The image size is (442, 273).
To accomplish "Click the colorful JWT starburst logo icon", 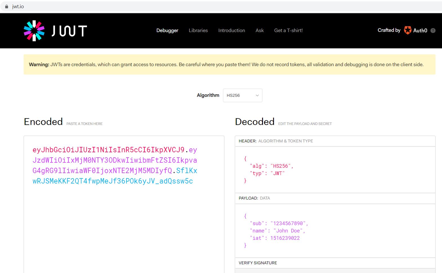I will 34,31.
